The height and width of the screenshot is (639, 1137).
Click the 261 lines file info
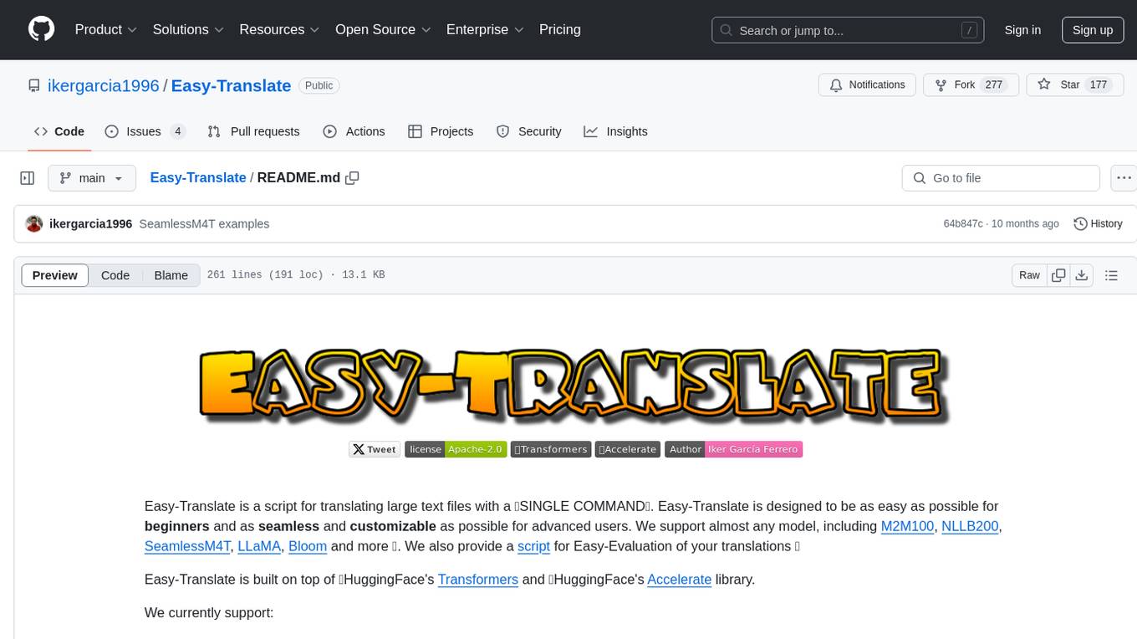pos(296,275)
